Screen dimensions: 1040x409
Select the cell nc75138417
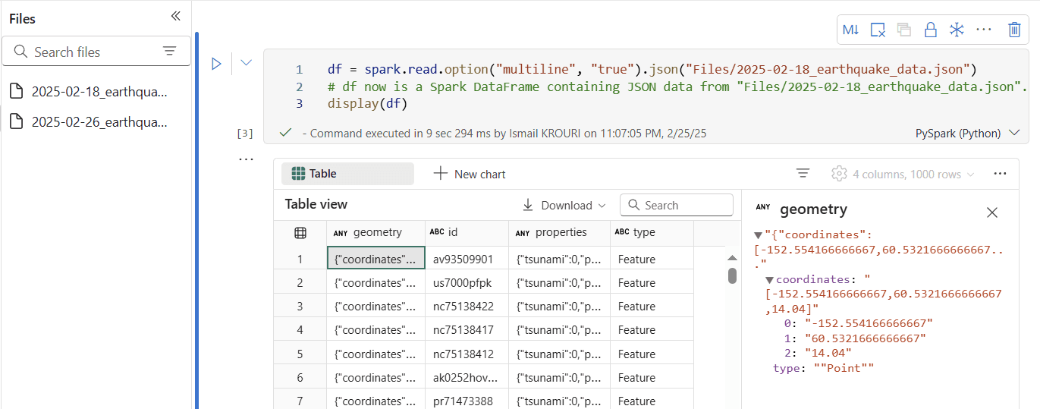[467, 329]
